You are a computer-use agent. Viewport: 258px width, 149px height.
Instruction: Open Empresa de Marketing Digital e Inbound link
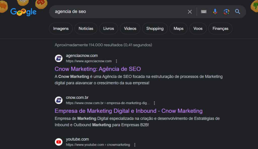point(128,111)
